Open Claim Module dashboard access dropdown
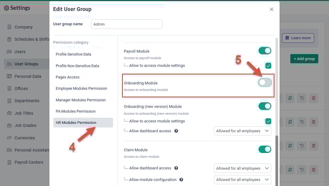 click(x=242, y=168)
